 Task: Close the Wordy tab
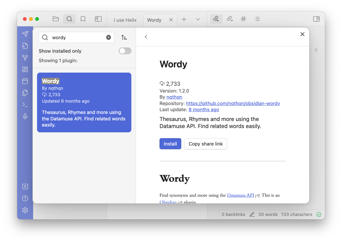[171, 20]
